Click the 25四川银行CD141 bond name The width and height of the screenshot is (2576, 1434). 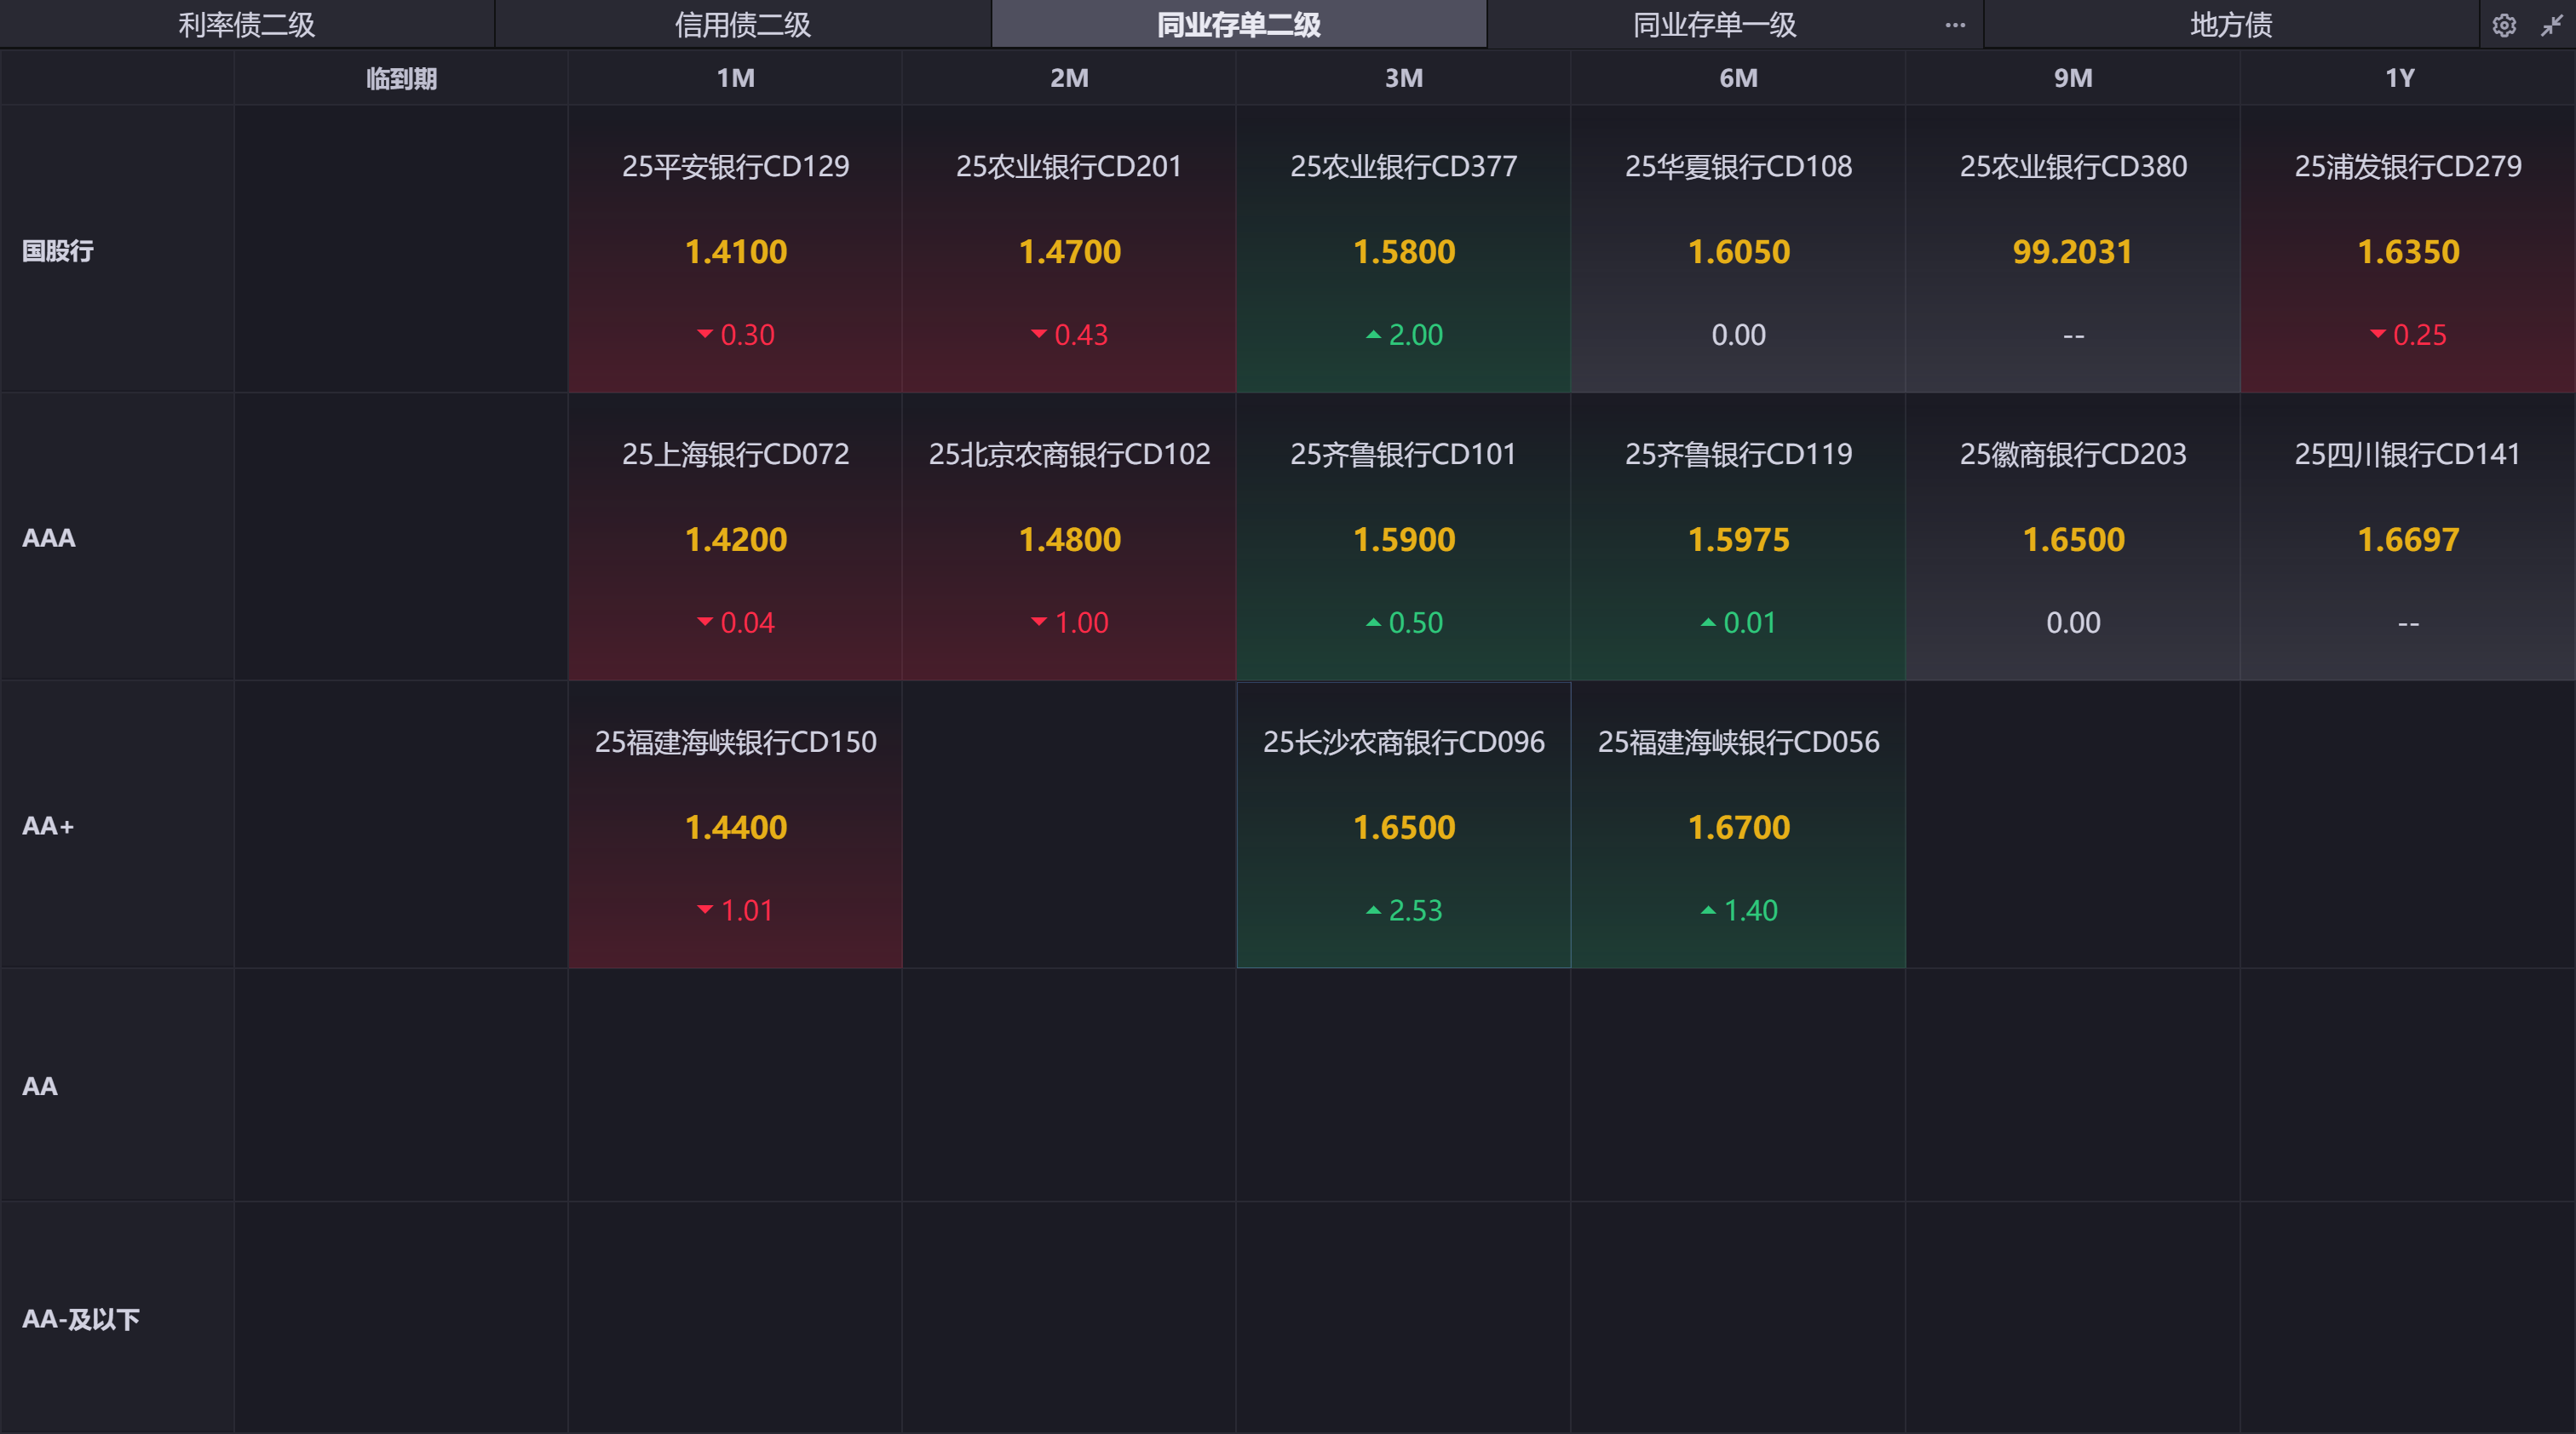[x=2407, y=454]
